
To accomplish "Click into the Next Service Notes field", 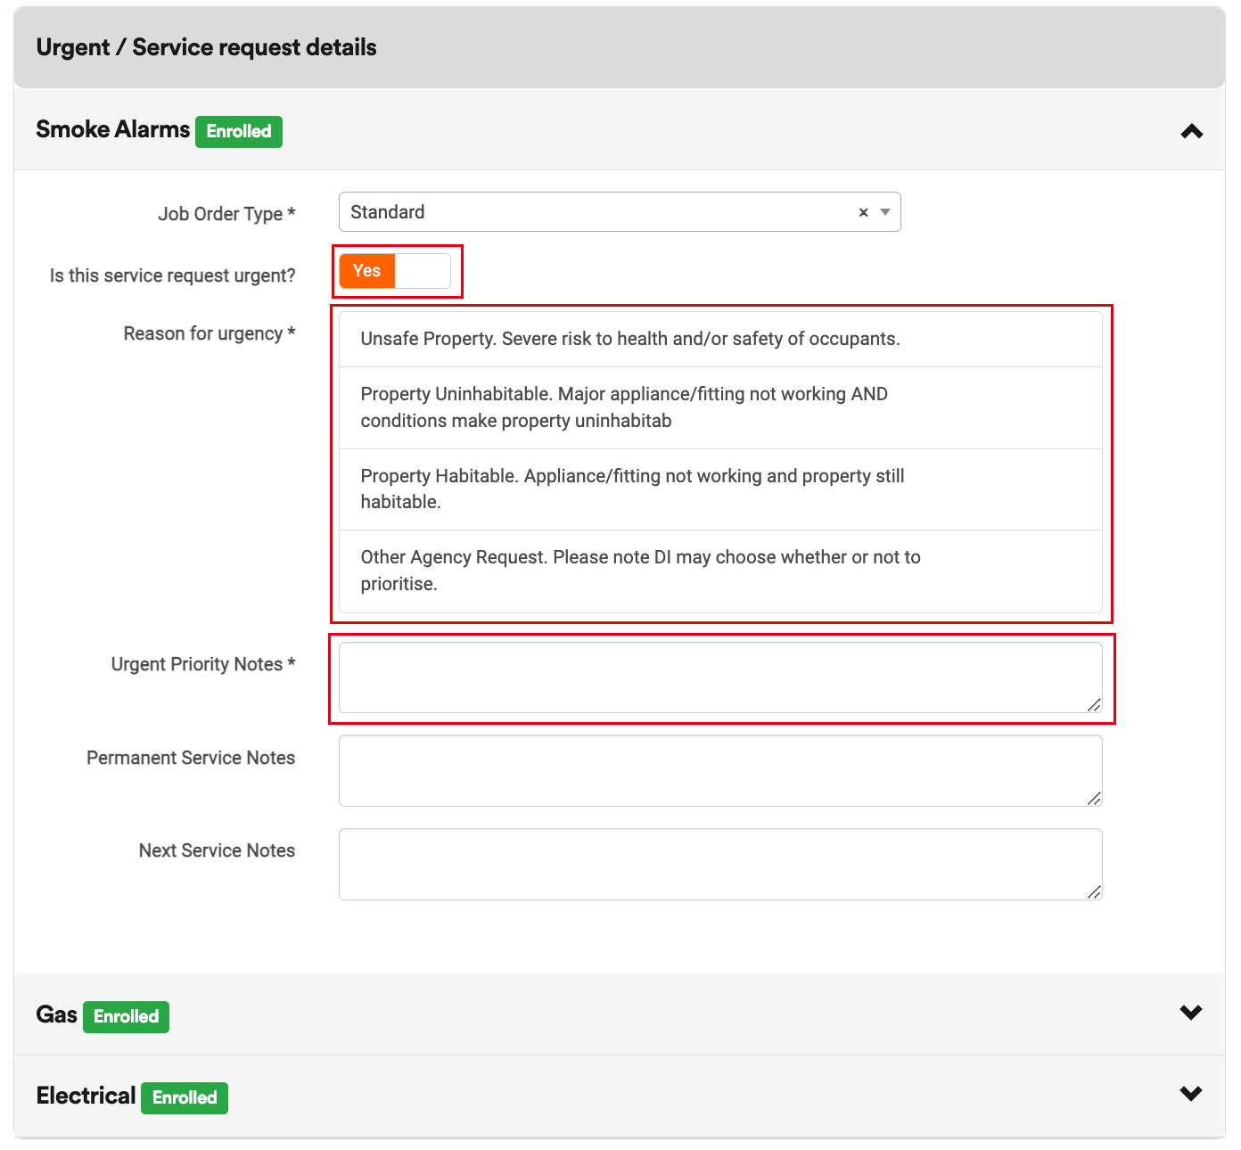I will tap(719, 864).
